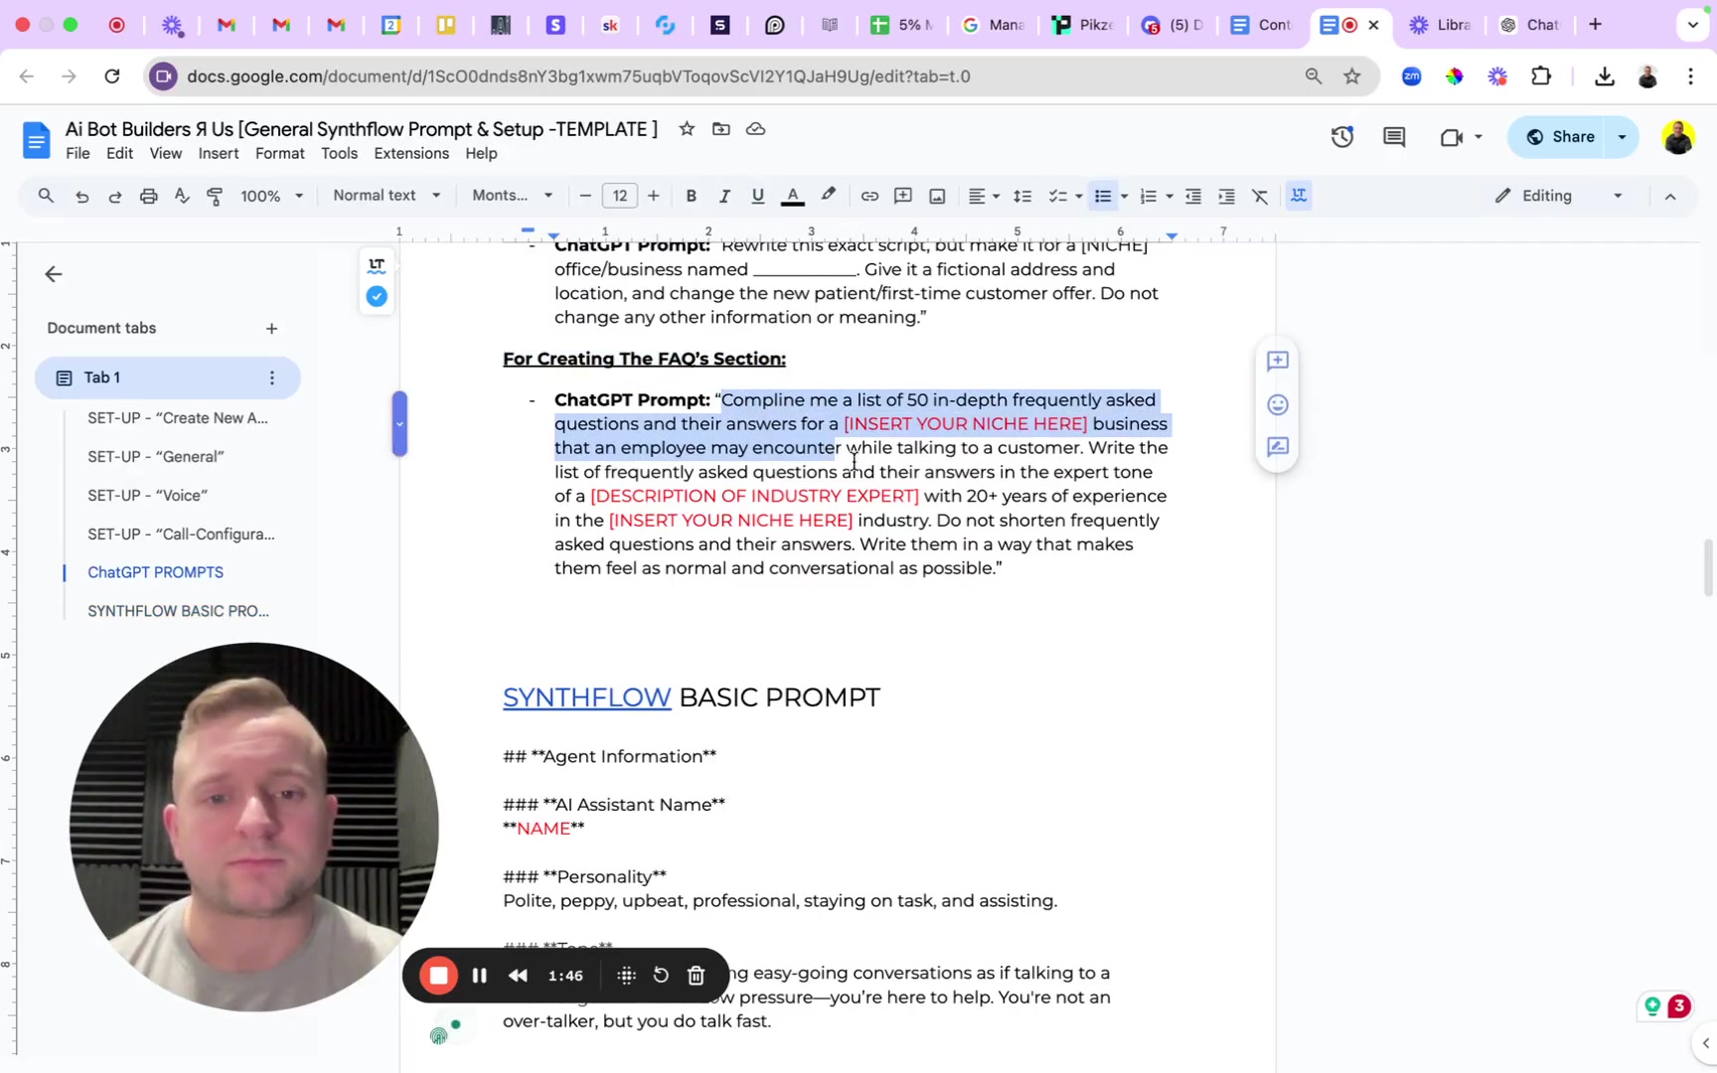The width and height of the screenshot is (1717, 1073).
Task: Toggle italic formatting
Action: tap(724, 196)
